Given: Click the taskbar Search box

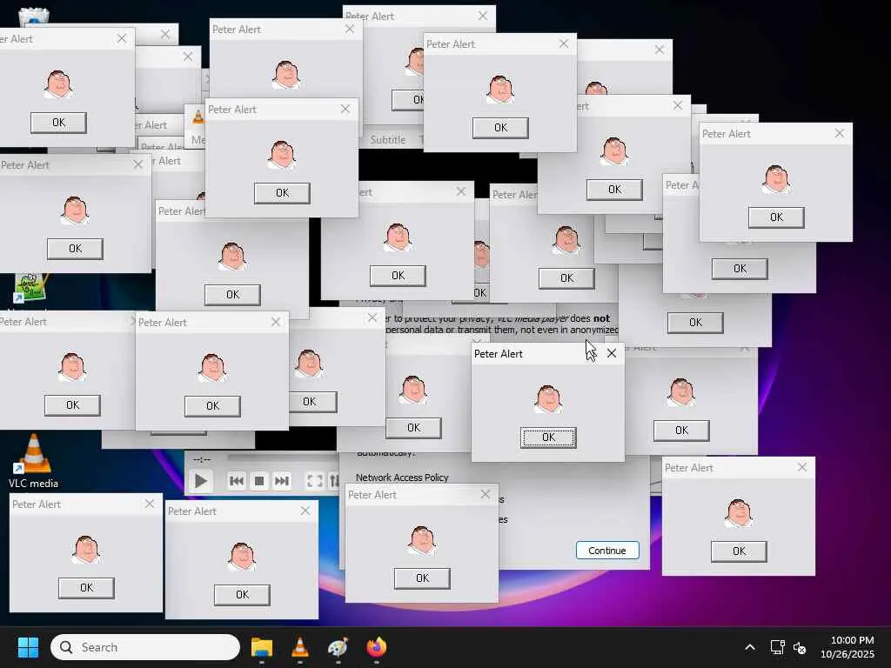Looking at the screenshot, I should point(145,647).
